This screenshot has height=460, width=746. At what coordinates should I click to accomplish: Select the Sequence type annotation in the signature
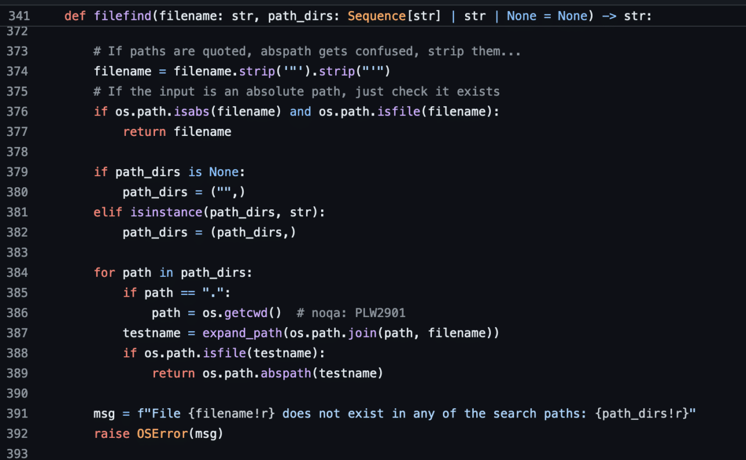[376, 16]
